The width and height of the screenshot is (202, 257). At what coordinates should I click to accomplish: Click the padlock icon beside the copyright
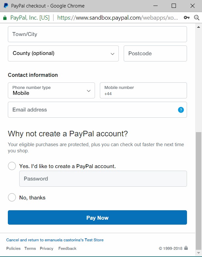[186, 248]
